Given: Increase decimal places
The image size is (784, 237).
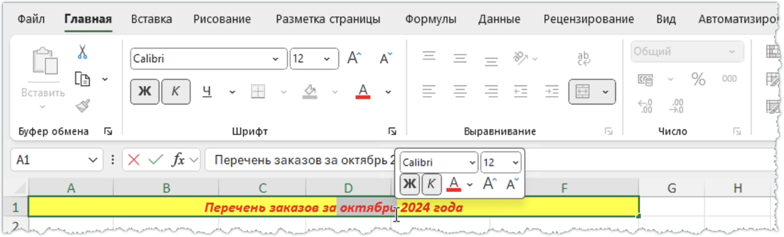Looking at the screenshot, I should click(x=645, y=106).
